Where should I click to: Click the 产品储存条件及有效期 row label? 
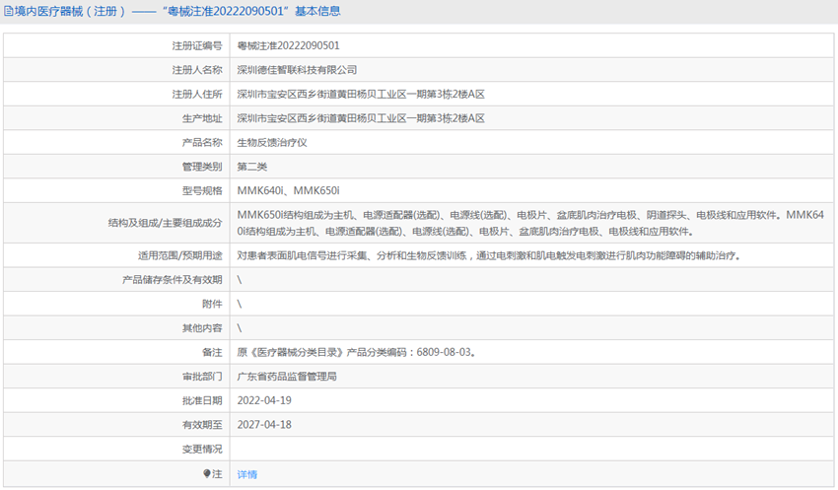173,279
